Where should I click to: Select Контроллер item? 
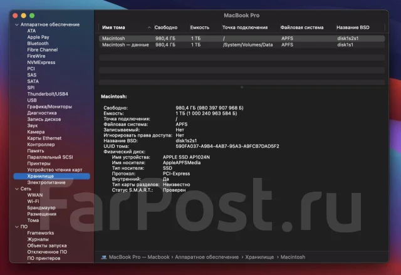click(41, 145)
